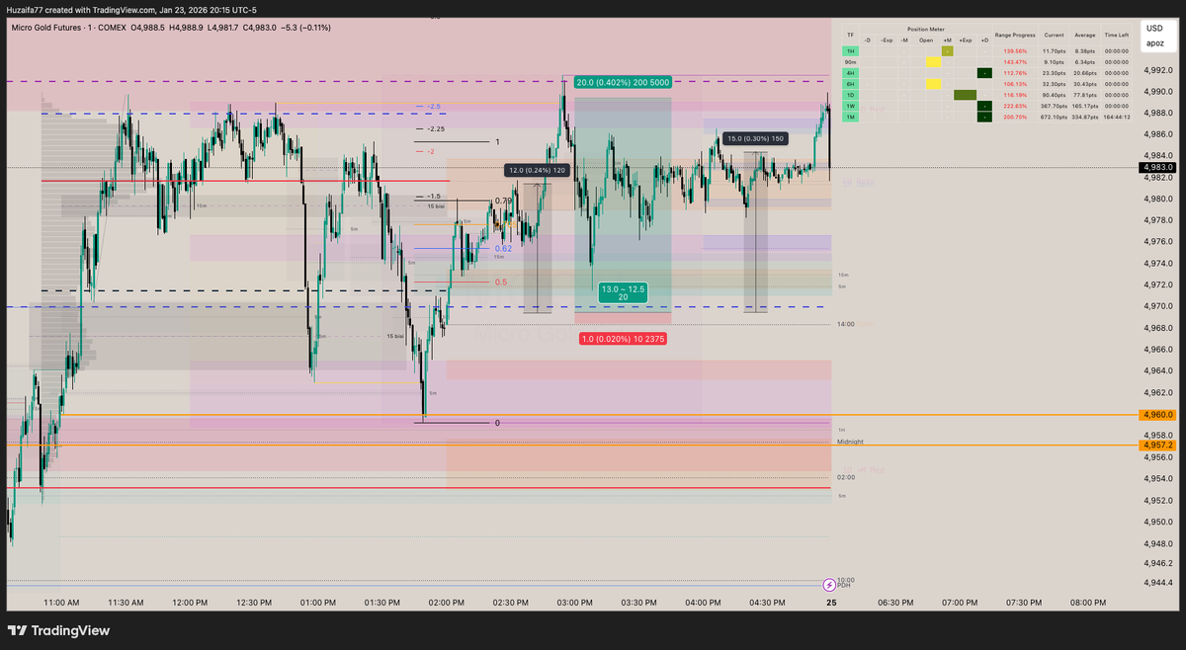Click the dark green +D cell in 4H row
Image resolution: width=1186 pixels, height=650 pixels.
pos(984,73)
